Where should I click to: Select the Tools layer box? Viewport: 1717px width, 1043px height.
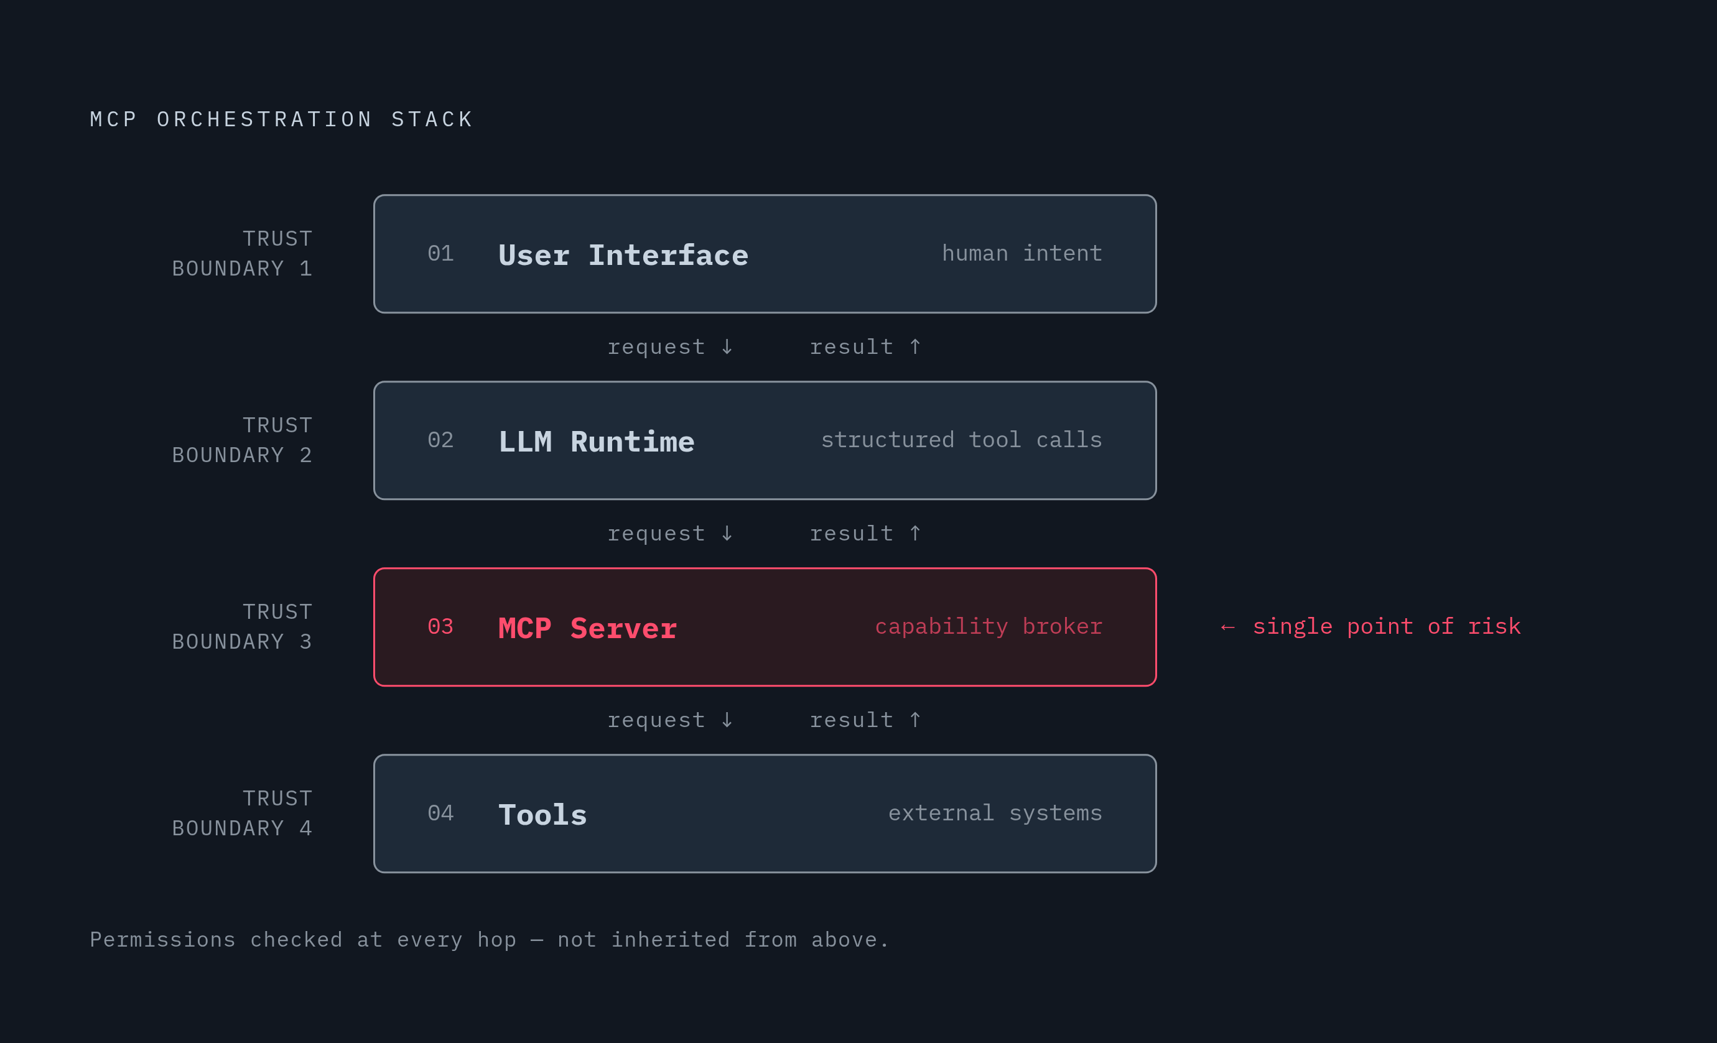click(765, 814)
